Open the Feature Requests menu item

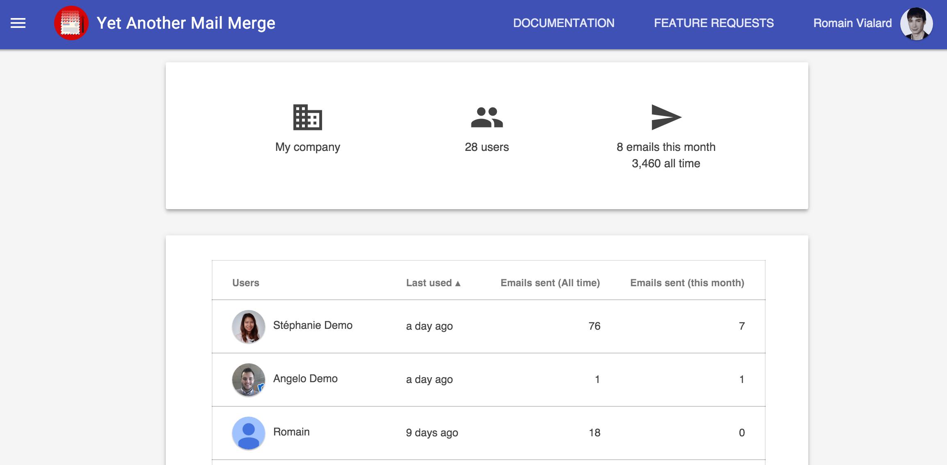tap(714, 23)
